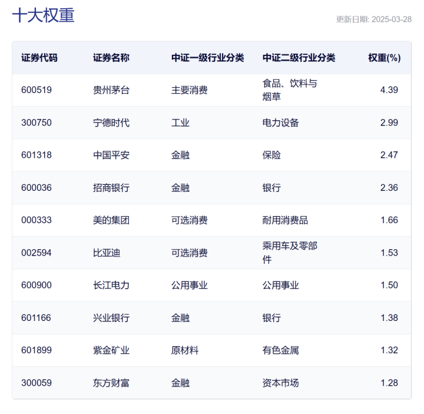
Task: Click weight value 1.32
Action: point(389,350)
